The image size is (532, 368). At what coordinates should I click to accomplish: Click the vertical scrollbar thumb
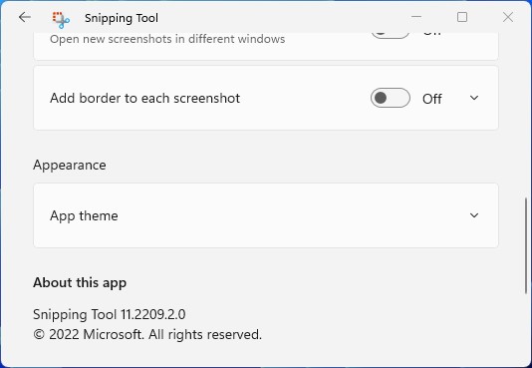[x=526, y=245]
